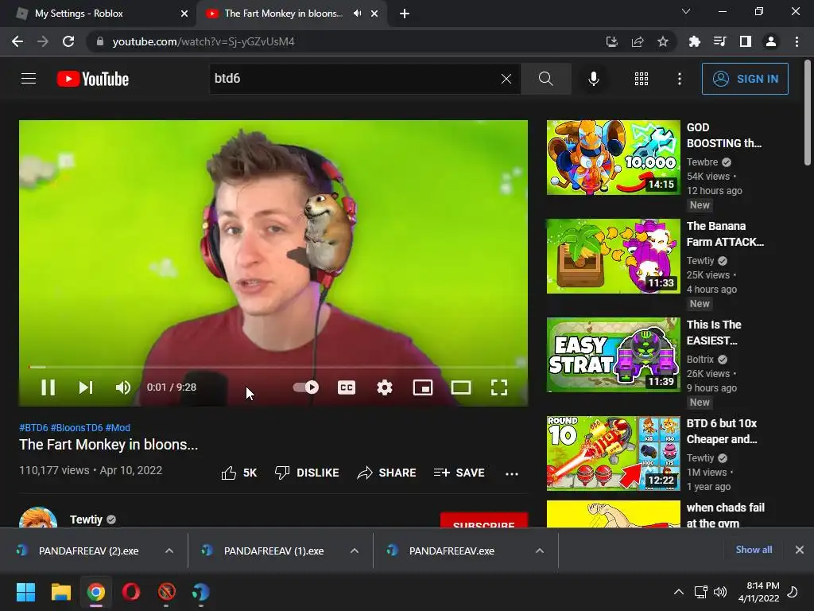The width and height of the screenshot is (814, 611).
Task: Go to YouTube home via logo
Action: pyautogui.click(x=92, y=79)
